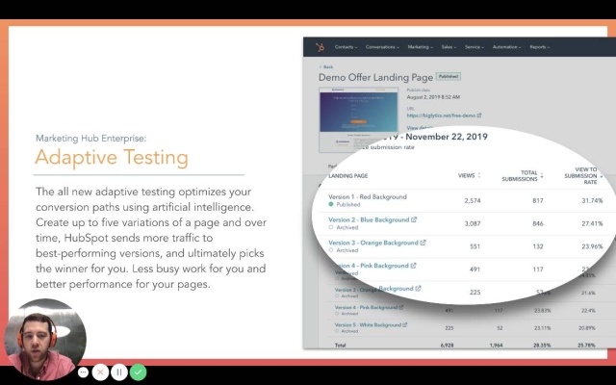Image resolution: width=616 pixels, height=385 pixels.
Task: Click the 132 submissions cell
Action: [x=538, y=246]
